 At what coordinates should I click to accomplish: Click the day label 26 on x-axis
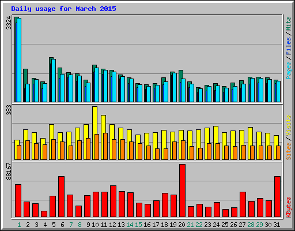(x=233, y=225)
